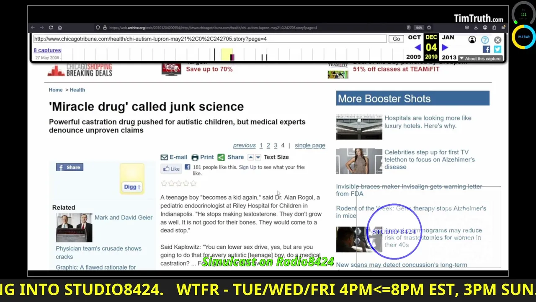Viewport: 536px width, 302px height.
Task: Click the TimTruth.com logo
Action: coord(479,18)
